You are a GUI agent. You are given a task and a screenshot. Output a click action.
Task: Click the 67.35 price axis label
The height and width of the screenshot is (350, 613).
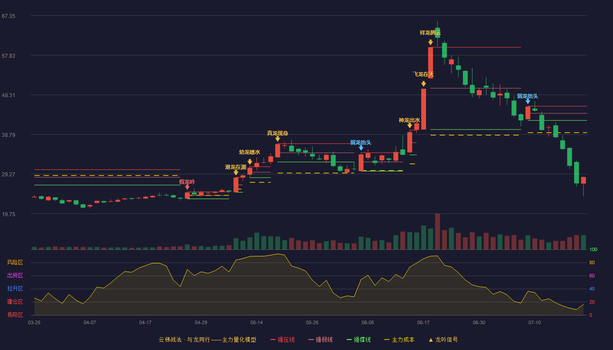click(x=8, y=16)
